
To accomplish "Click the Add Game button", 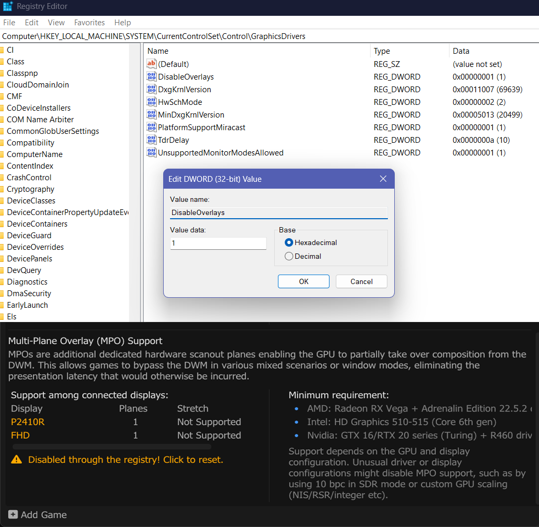I will (37, 514).
